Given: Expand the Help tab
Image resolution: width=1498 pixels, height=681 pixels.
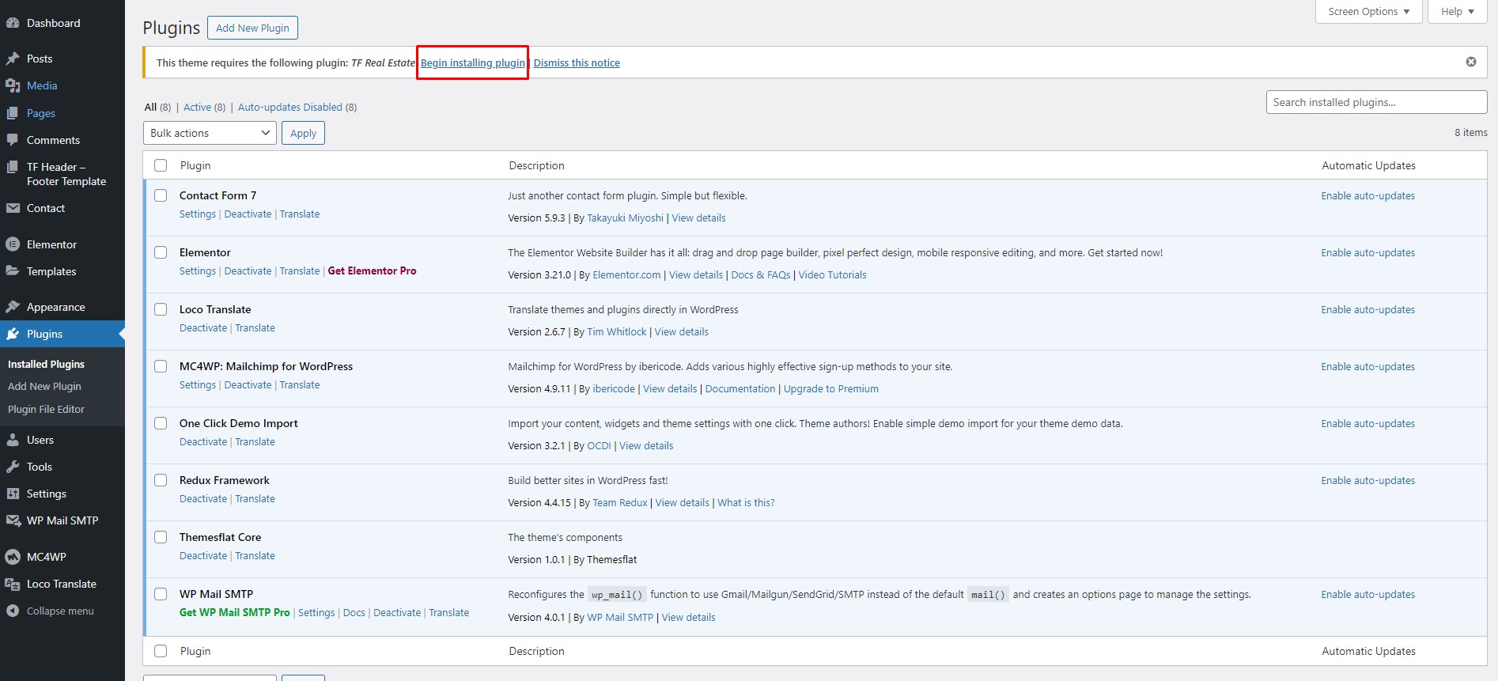Looking at the screenshot, I should pyautogui.click(x=1457, y=12).
